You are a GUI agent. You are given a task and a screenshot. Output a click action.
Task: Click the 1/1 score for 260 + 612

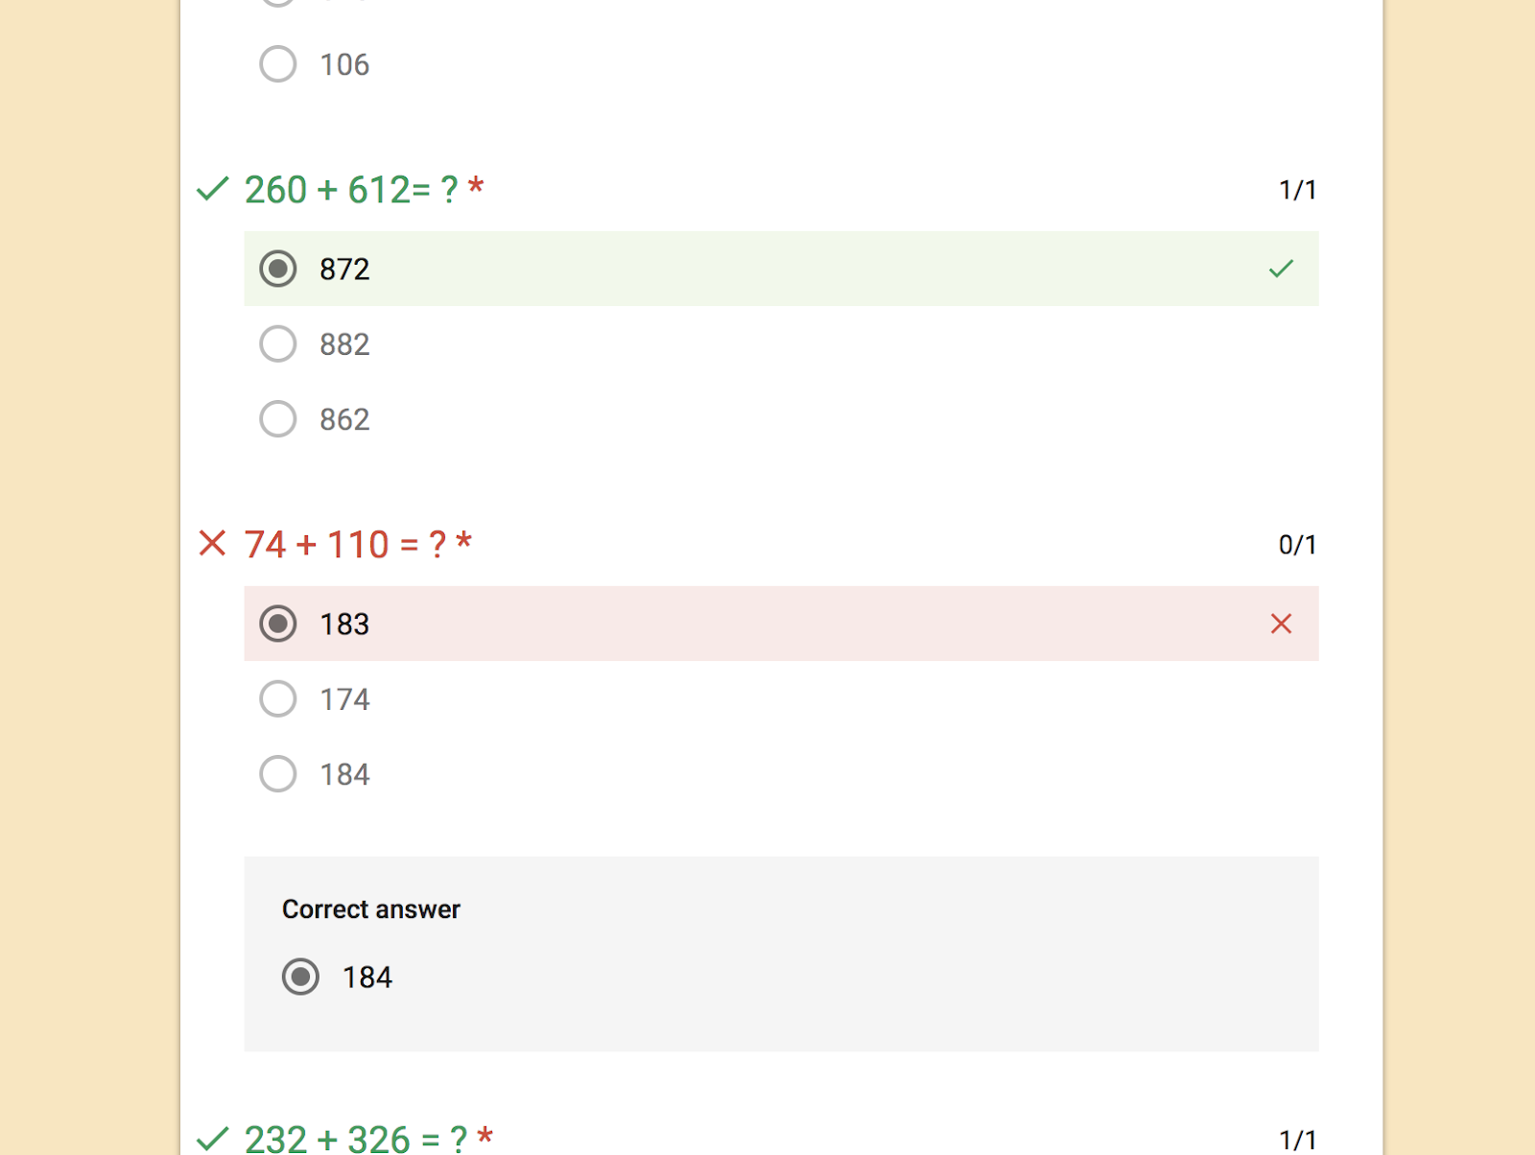tap(1297, 190)
